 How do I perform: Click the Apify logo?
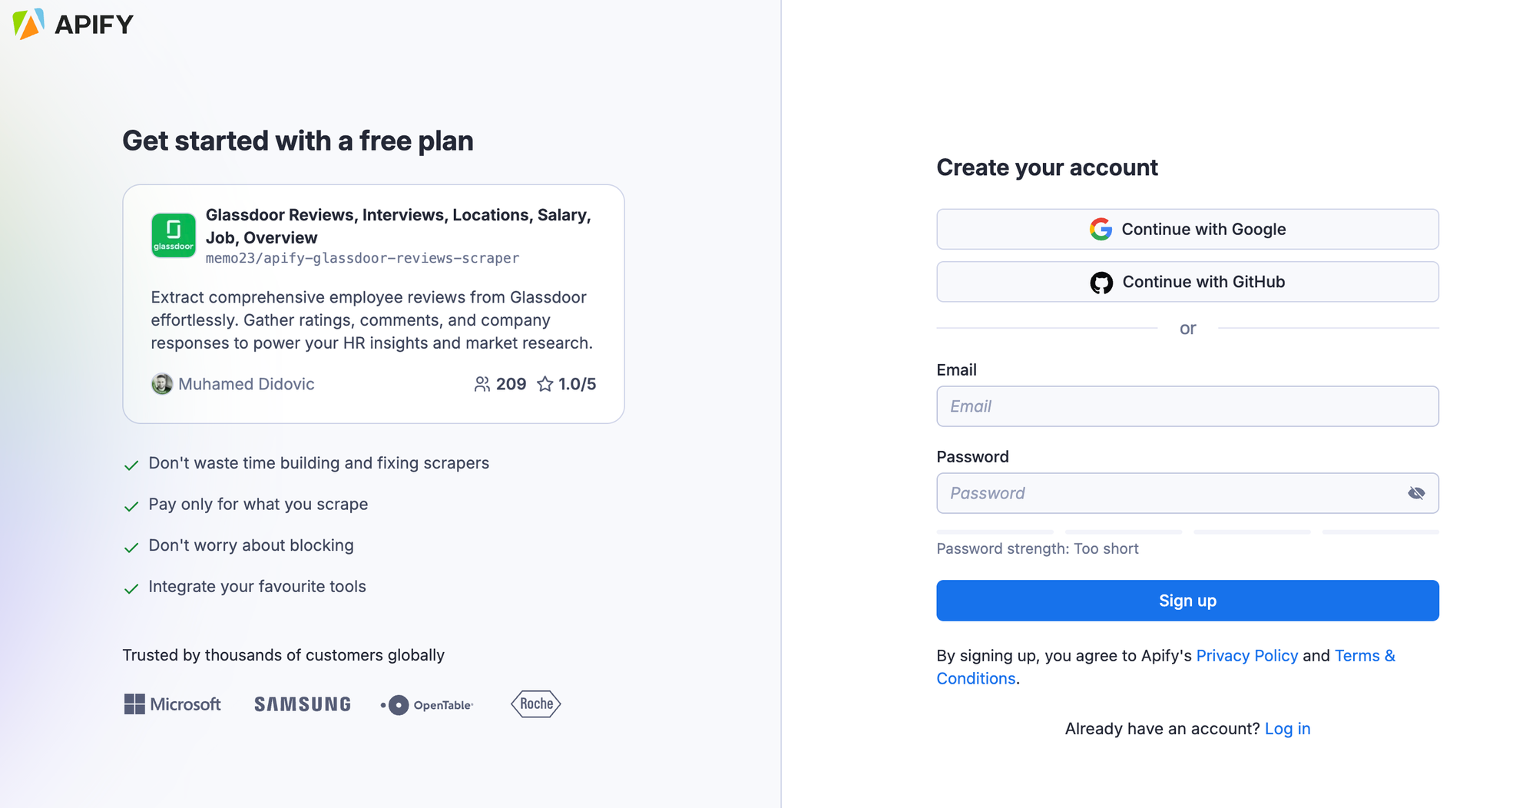tap(73, 24)
